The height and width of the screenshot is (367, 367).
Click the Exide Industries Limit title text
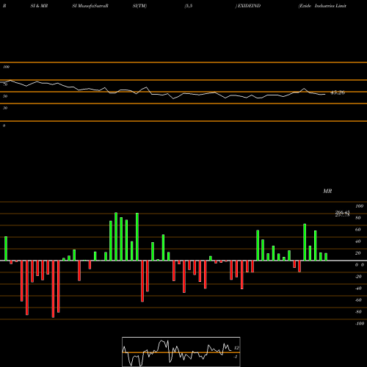(x=322, y=6)
